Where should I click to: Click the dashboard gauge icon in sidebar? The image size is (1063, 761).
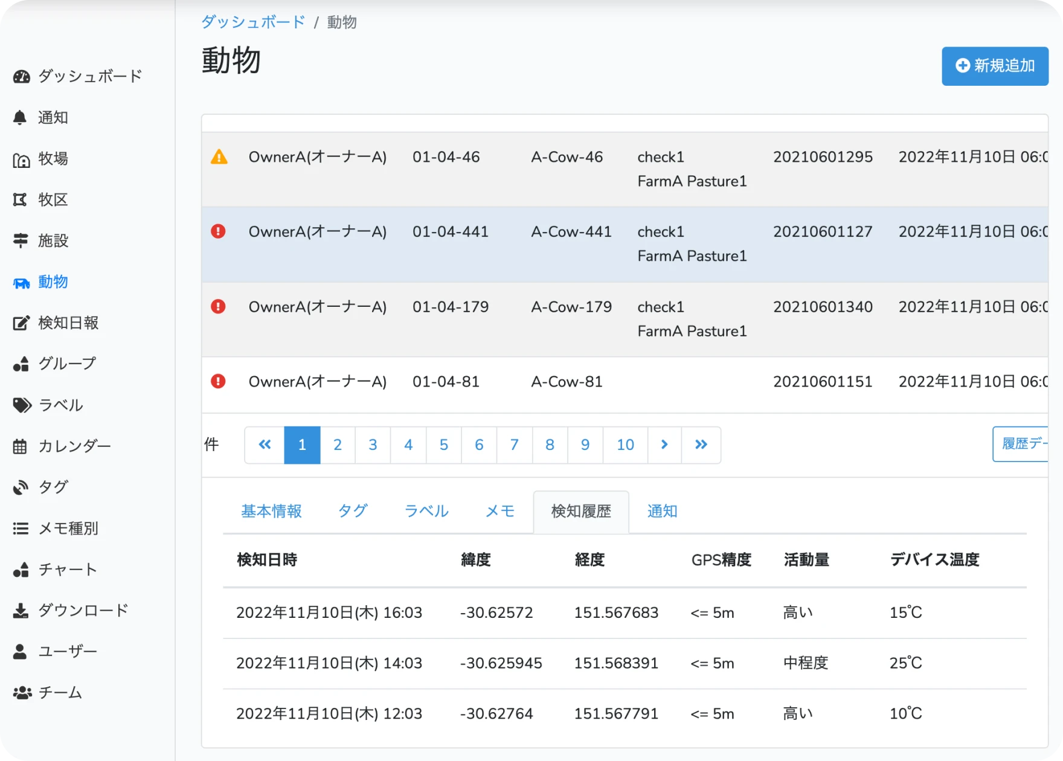pos(21,77)
